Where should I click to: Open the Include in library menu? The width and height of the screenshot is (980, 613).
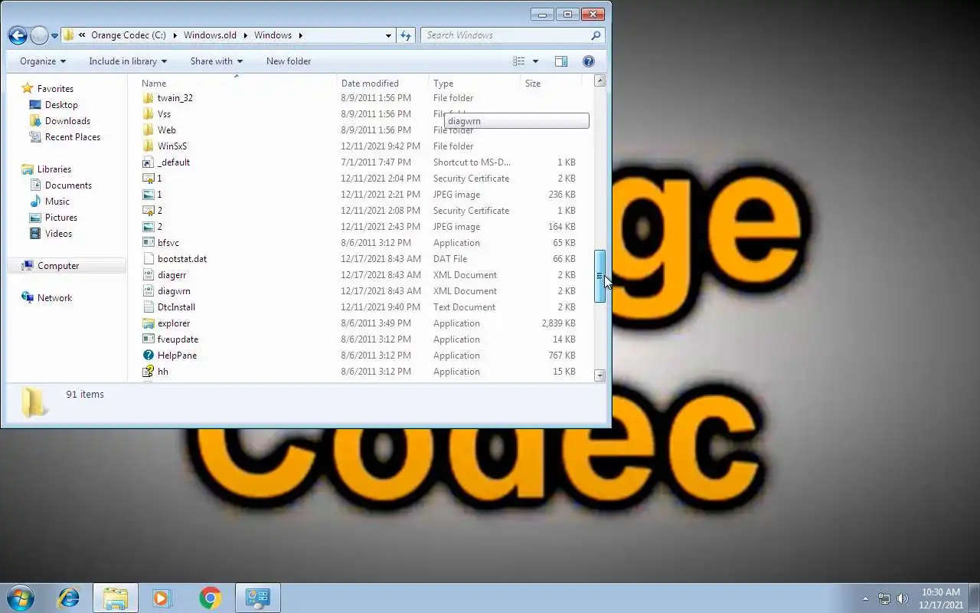click(x=128, y=61)
